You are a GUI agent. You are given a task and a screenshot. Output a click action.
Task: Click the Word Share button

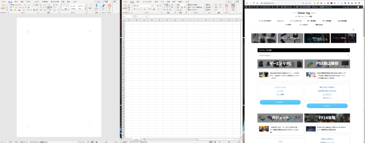pyautogui.click(x=115, y=1)
